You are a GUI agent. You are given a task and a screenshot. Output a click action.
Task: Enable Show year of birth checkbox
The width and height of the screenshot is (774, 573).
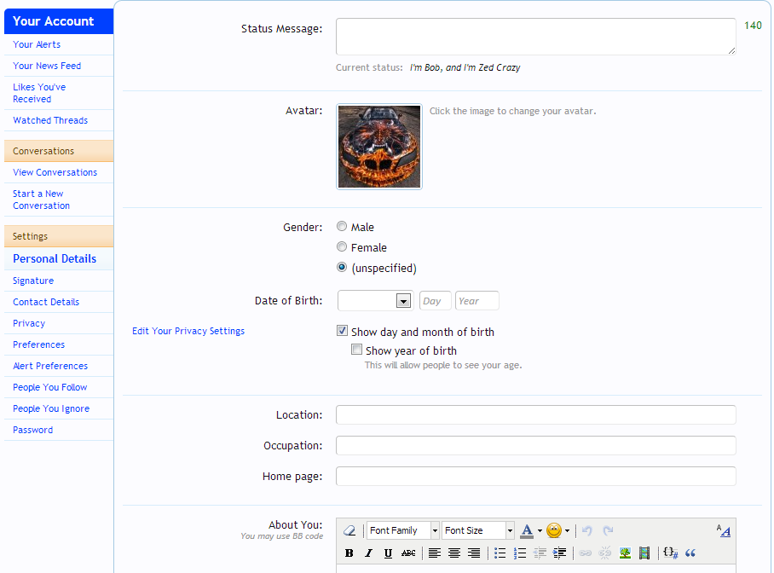click(356, 350)
